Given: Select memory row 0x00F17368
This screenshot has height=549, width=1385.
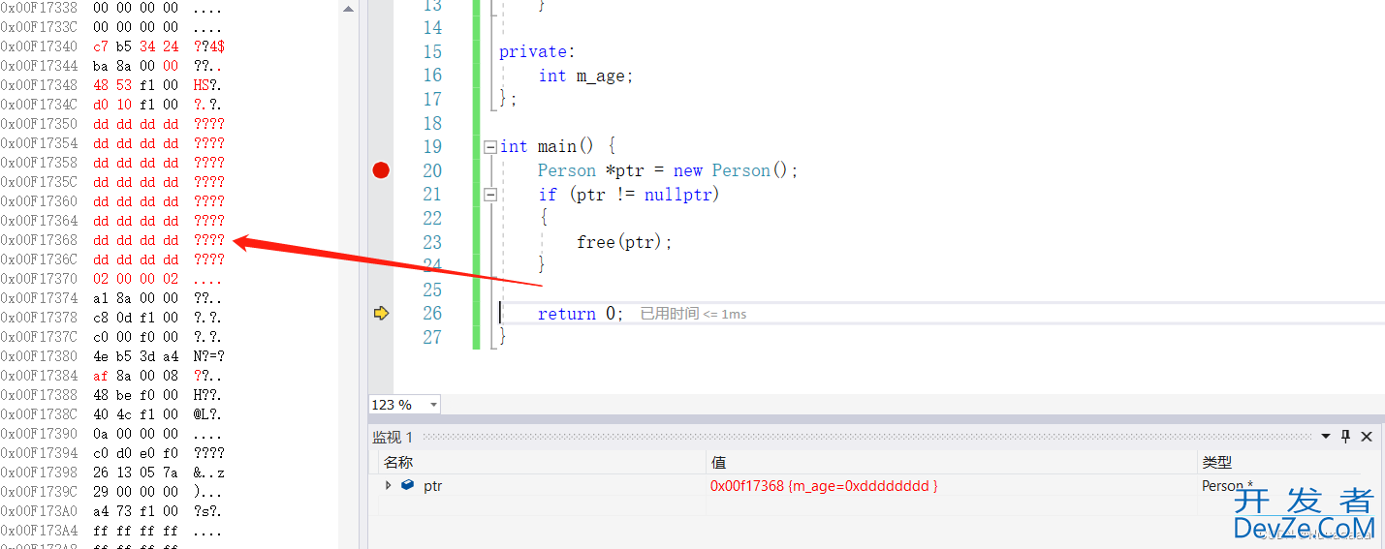Looking at the screenshot, I should tap(112, 240).
